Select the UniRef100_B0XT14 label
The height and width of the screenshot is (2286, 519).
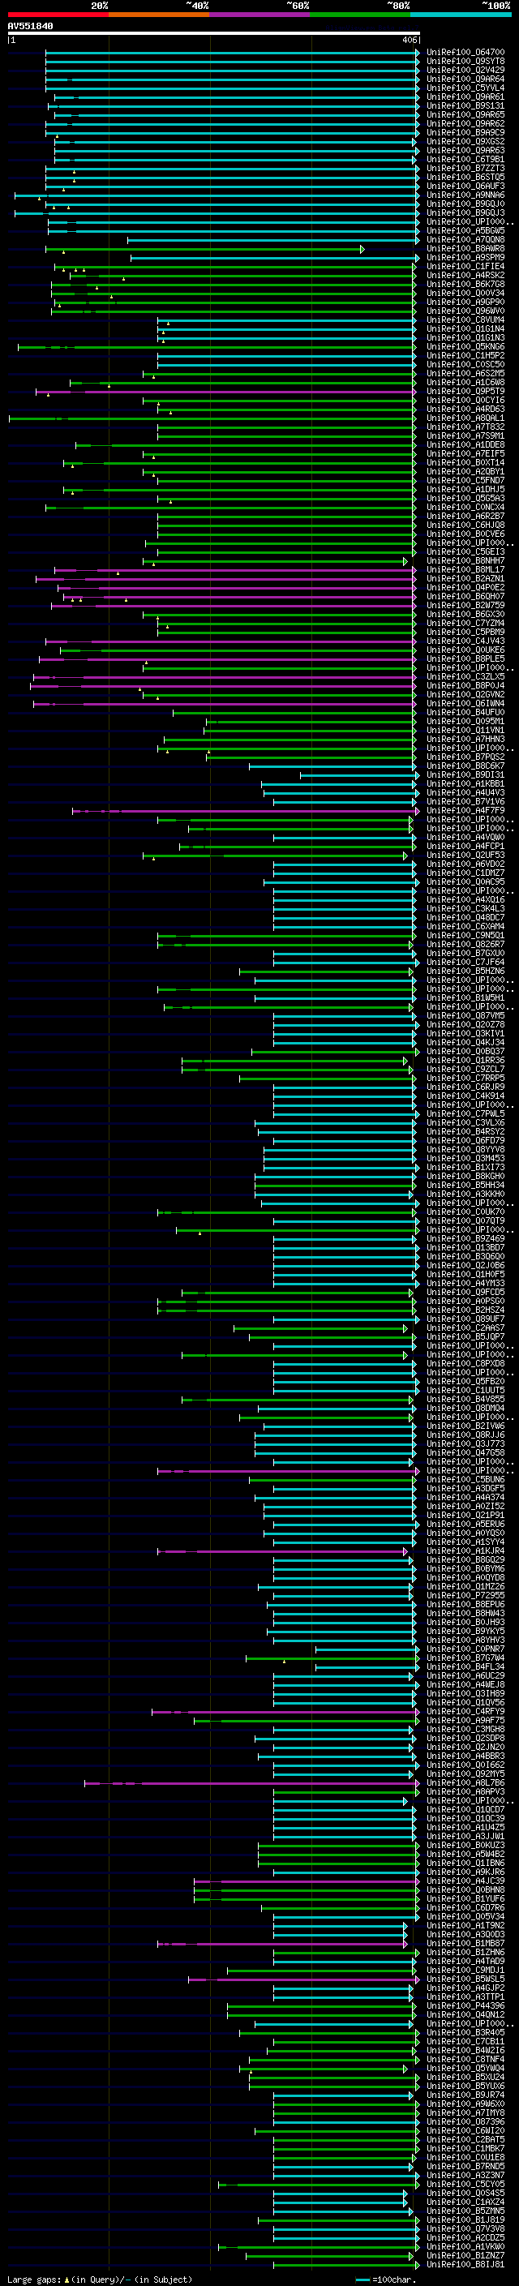pos(465,462)
